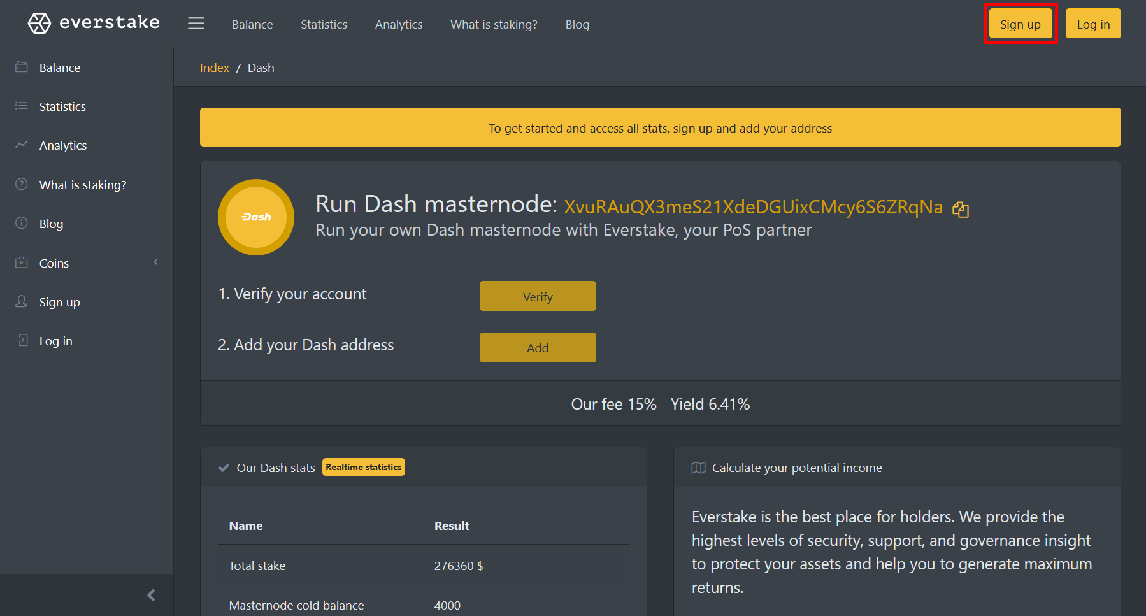Click the Statistics list icon in sidebar

[x=22, y=106]
